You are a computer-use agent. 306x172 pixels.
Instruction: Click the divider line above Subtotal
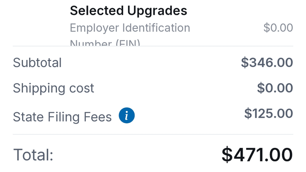point(153,46)
